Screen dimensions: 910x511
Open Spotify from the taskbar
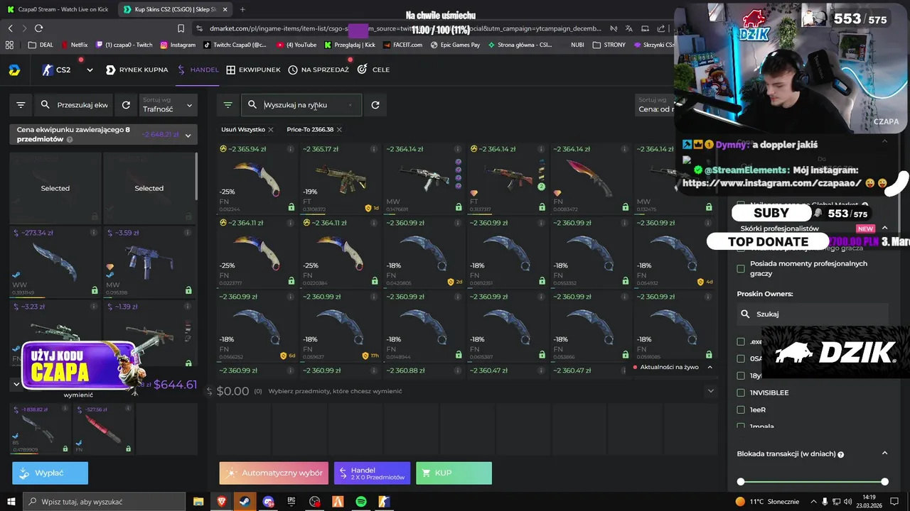pos(361,502)
